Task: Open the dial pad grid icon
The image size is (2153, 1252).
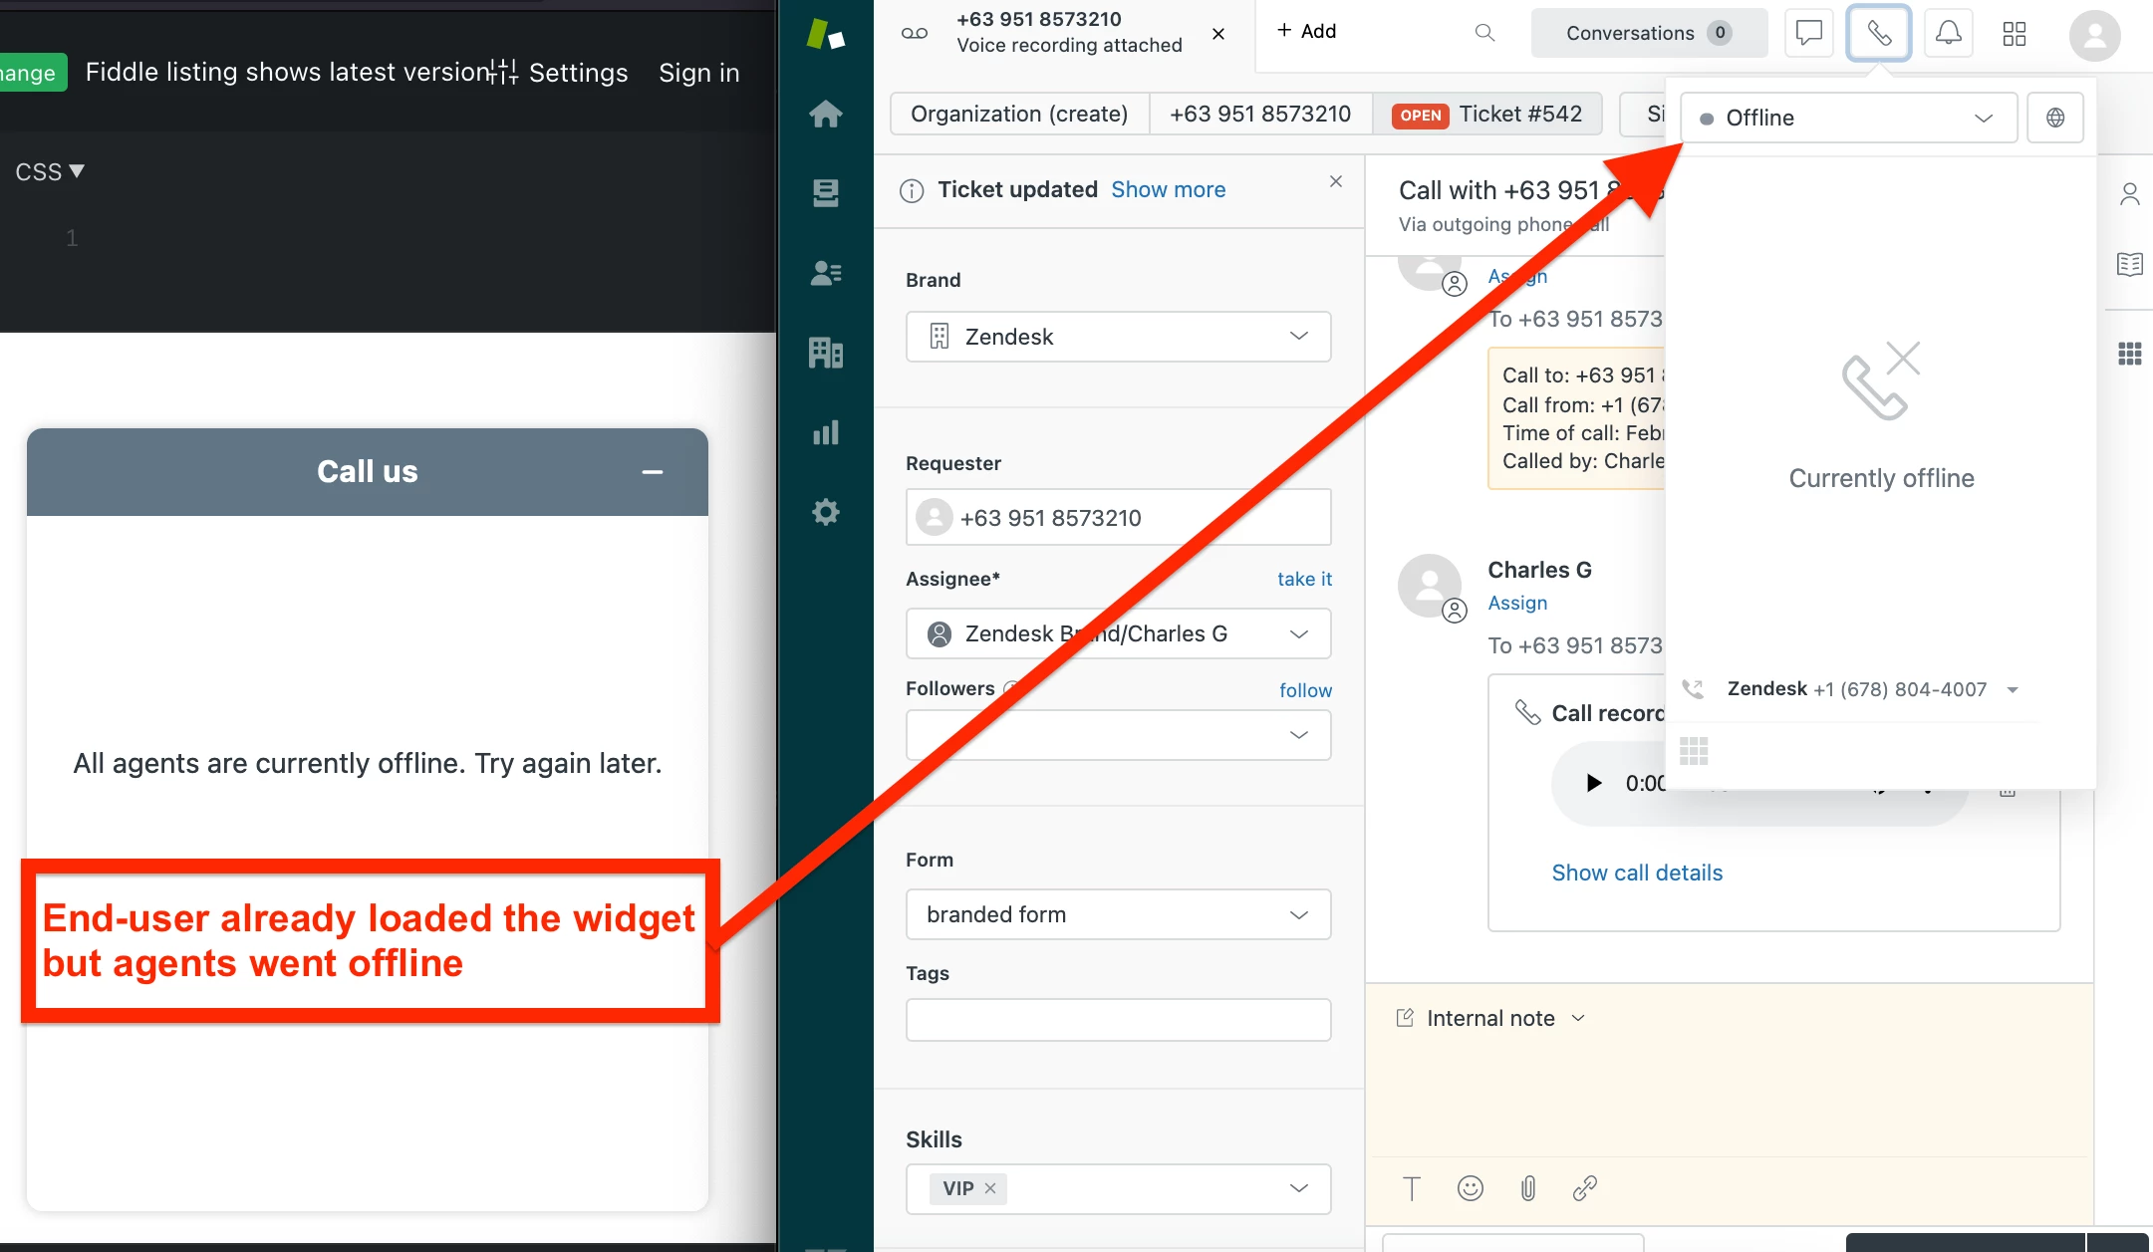Action: coord(1694,751)
